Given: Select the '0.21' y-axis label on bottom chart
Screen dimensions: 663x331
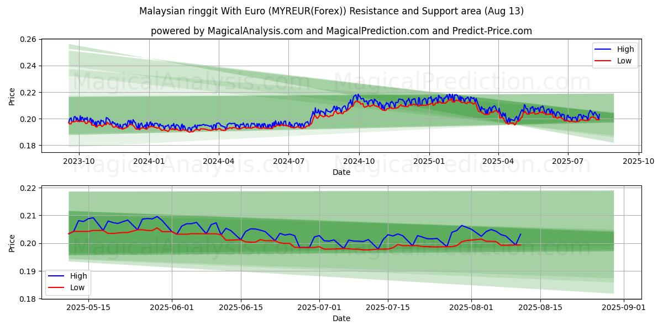Looking at the screenshot, I should 29,216.
